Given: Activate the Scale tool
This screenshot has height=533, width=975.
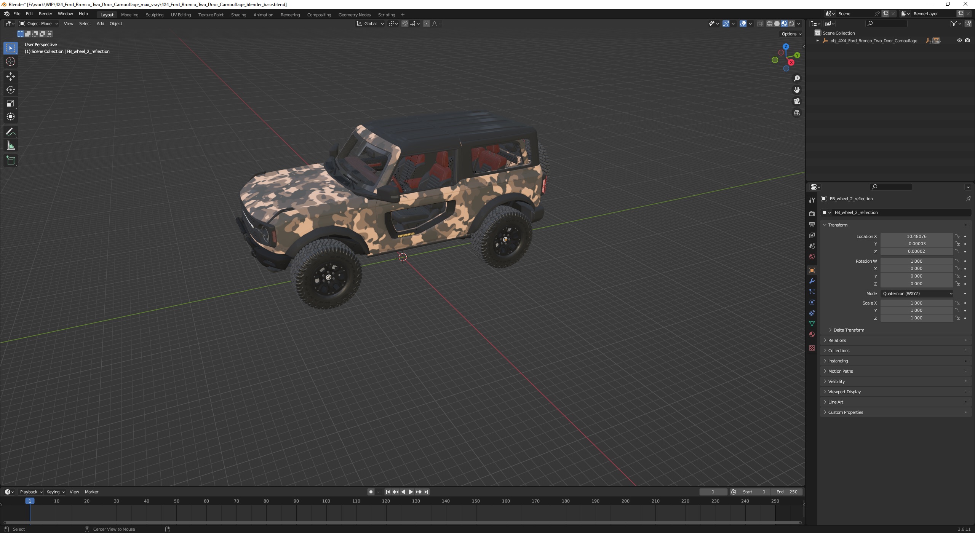Looking at the screenshot, I should coord(11,103).
